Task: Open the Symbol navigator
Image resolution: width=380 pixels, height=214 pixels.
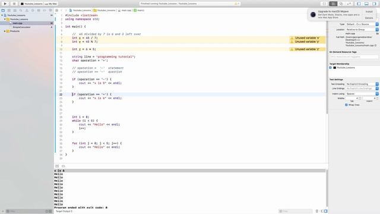Action: (15, 11)
